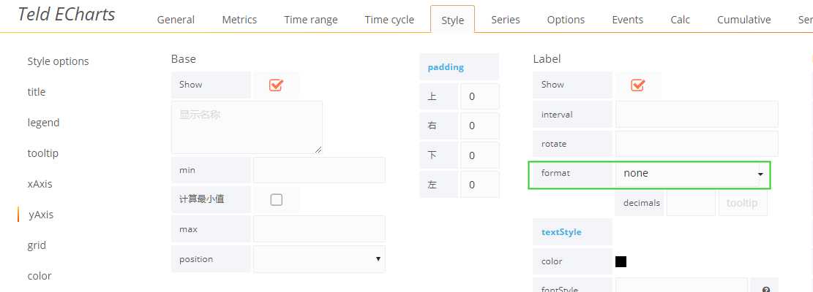This screenshot has height=292, width=813.
Task: Select xAxis in style options
Action: 40,184
